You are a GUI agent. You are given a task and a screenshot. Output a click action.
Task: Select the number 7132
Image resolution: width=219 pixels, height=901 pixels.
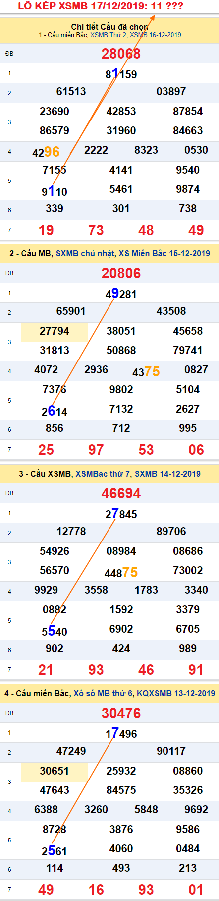(121, 409)
